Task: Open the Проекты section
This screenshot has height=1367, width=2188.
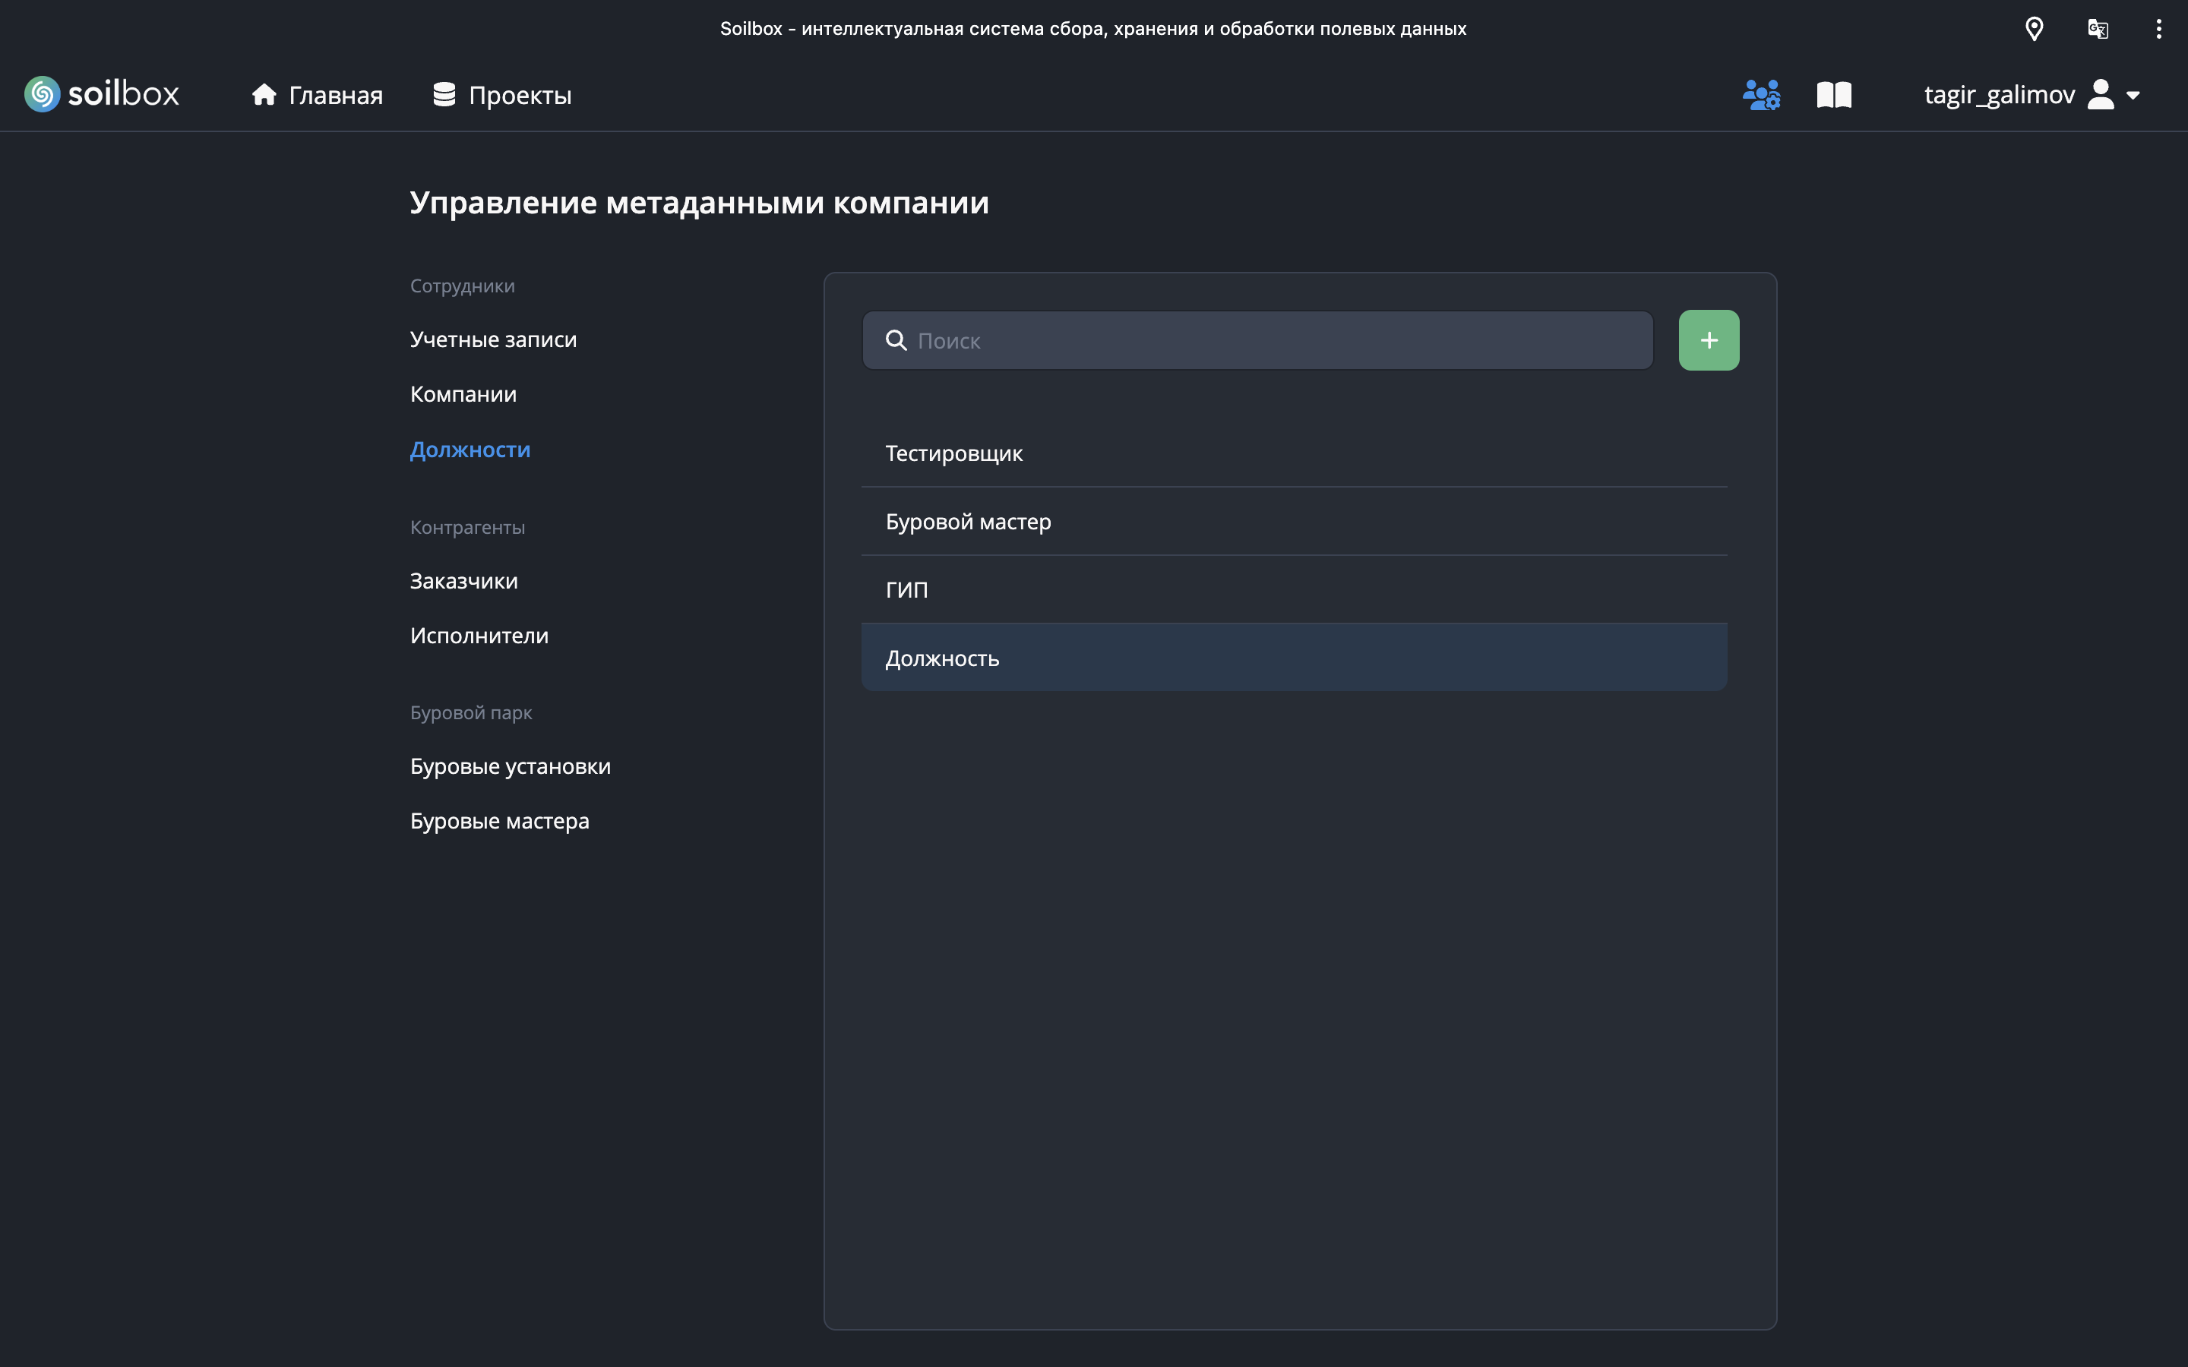Action: coord(503,95)
